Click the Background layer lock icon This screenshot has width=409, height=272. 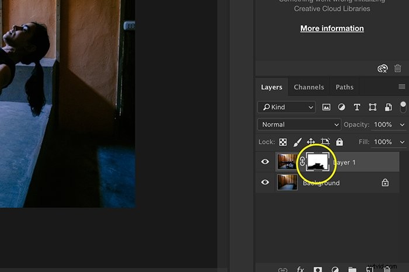(385, 182)
